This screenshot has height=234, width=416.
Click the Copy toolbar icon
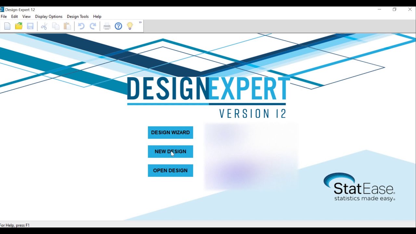coord(56,26)
